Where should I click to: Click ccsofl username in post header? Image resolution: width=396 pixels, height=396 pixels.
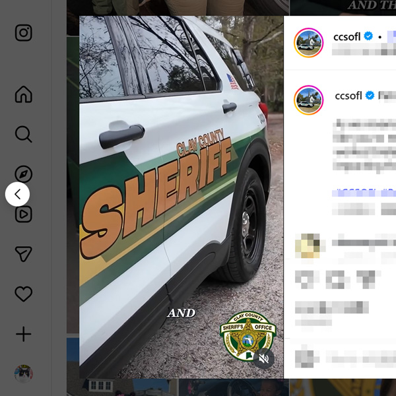pyautogui.click(x=346, y=37)
